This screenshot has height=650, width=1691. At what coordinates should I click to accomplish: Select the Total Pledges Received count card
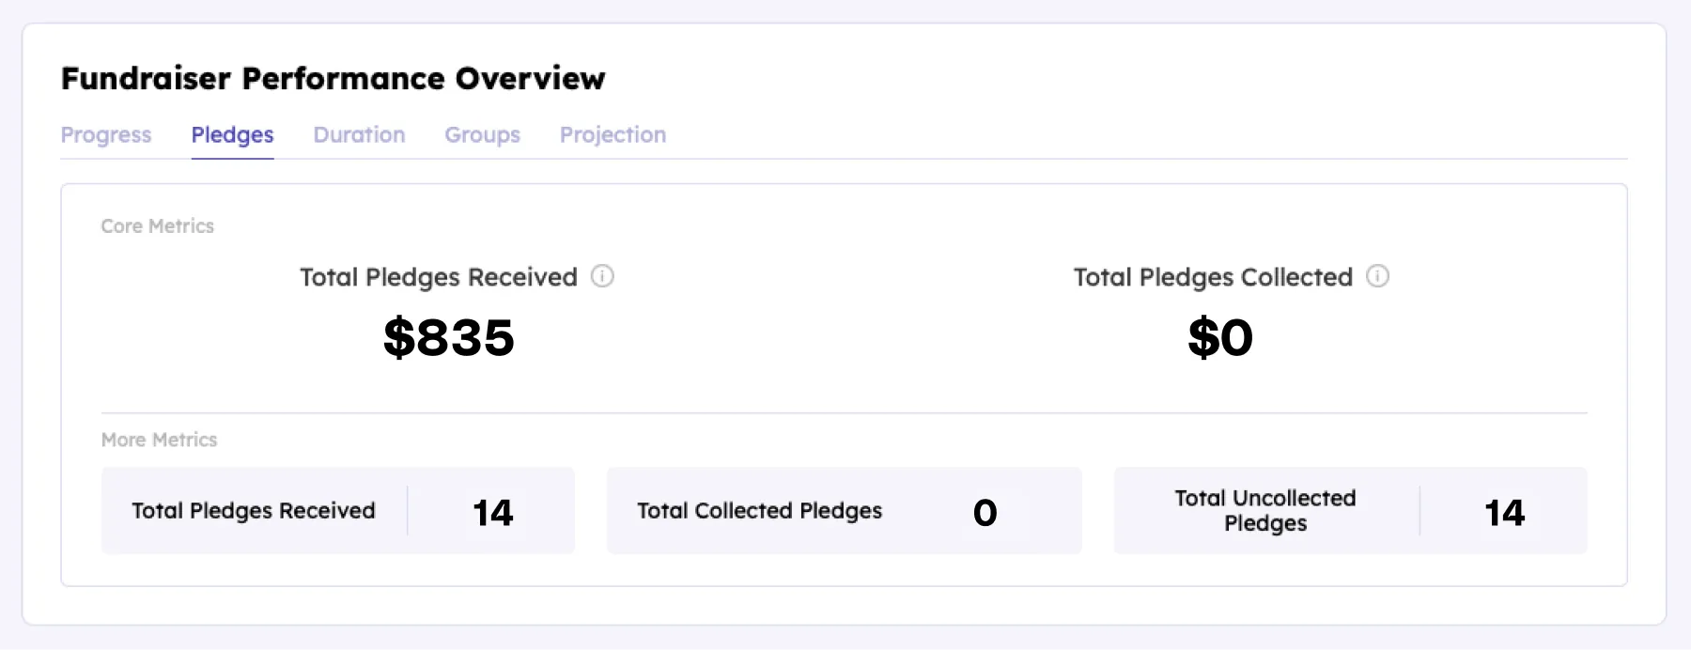338,510
